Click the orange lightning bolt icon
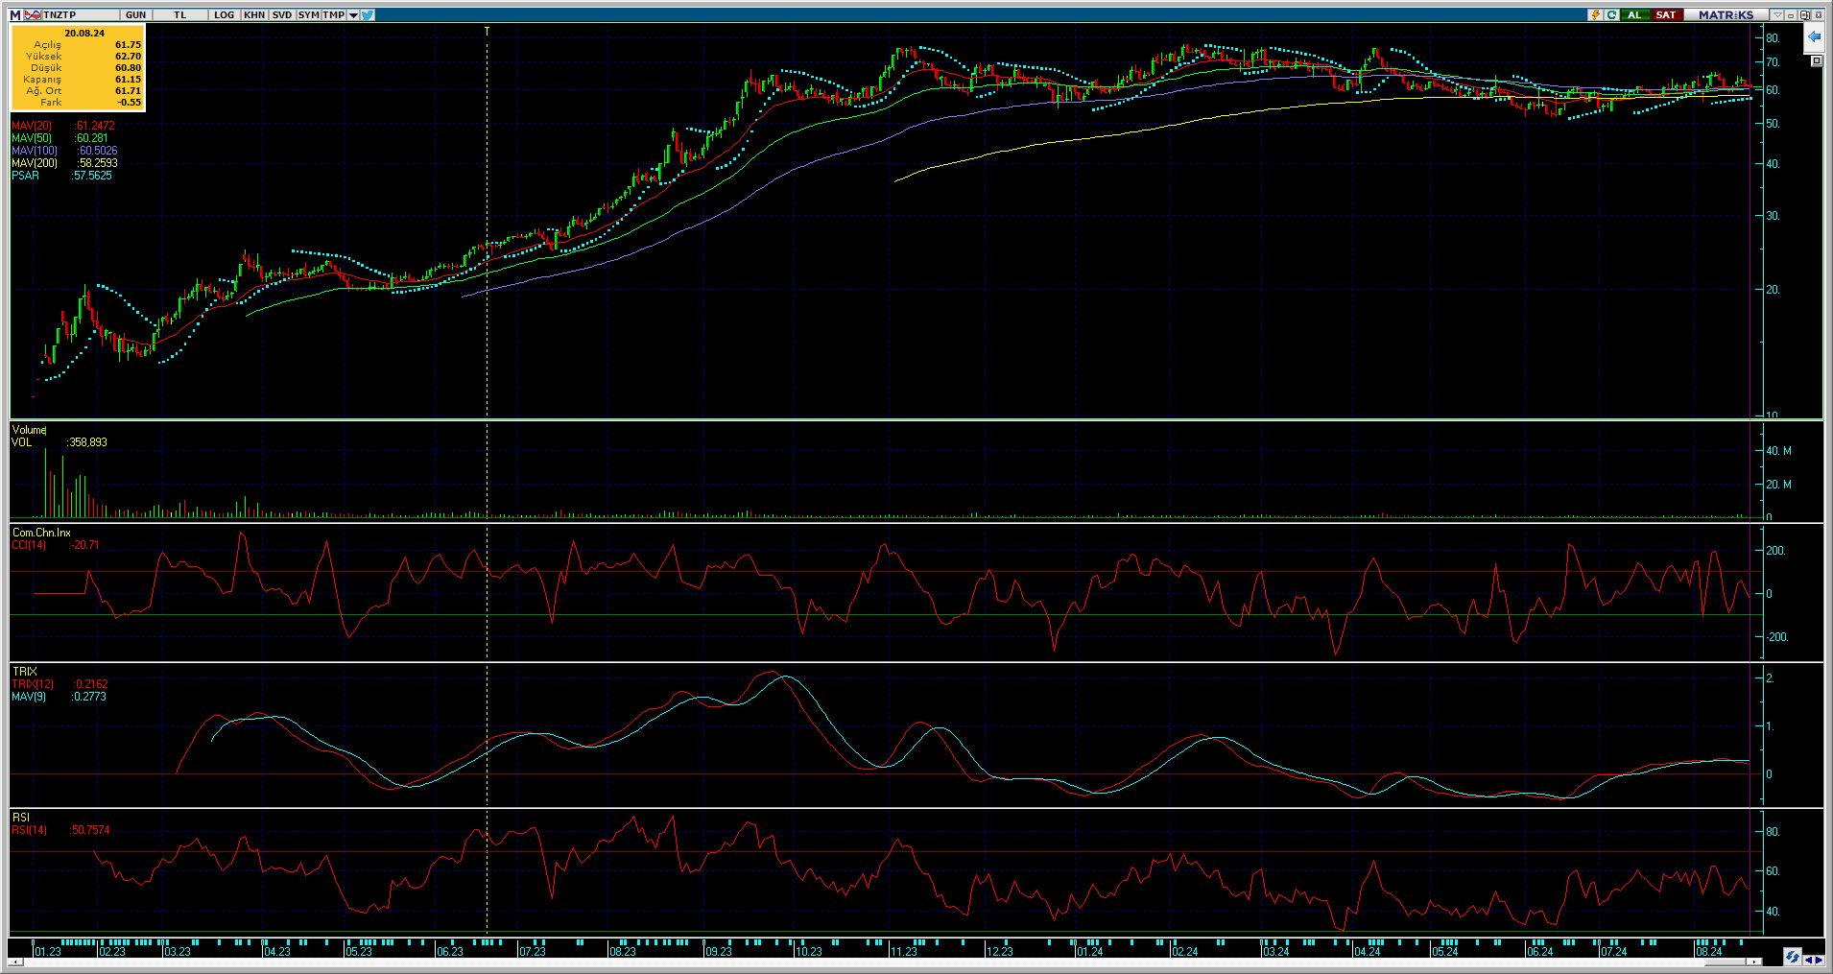The image size is (1833, 974). tap(1595, 14)
